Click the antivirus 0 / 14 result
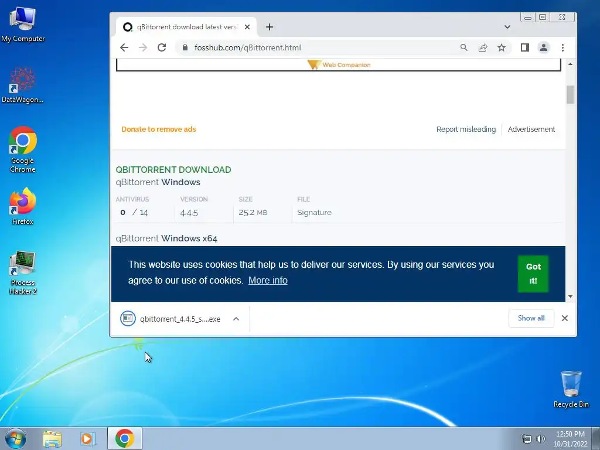The width and height of the screenshot is (600, 450). point(134,212)
